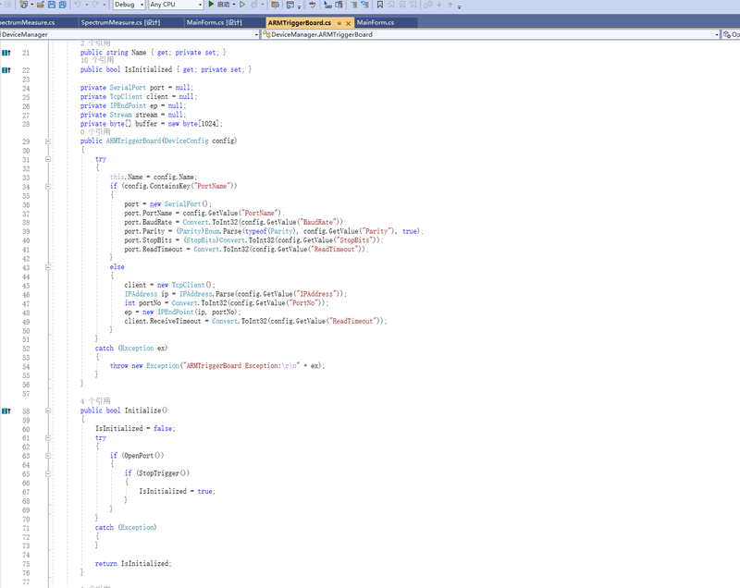This screenshot has width=740, height=588.
Task: Collapse the ARMTriggerBoard constructor at line 29
Action: tap(48, 141)
